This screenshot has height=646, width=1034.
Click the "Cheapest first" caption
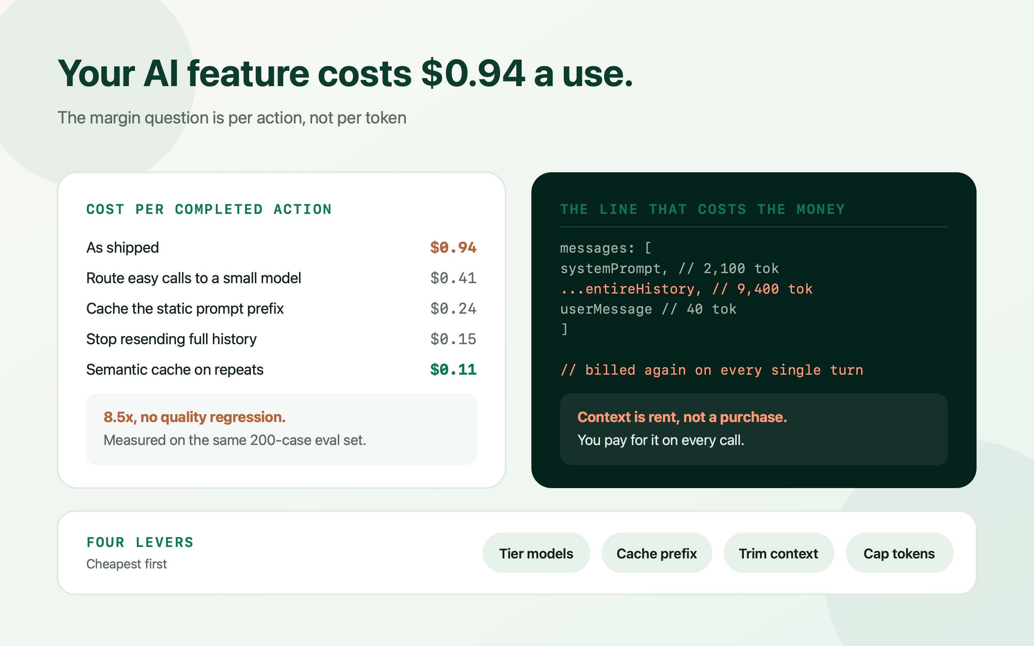click(x=126, y=564)
